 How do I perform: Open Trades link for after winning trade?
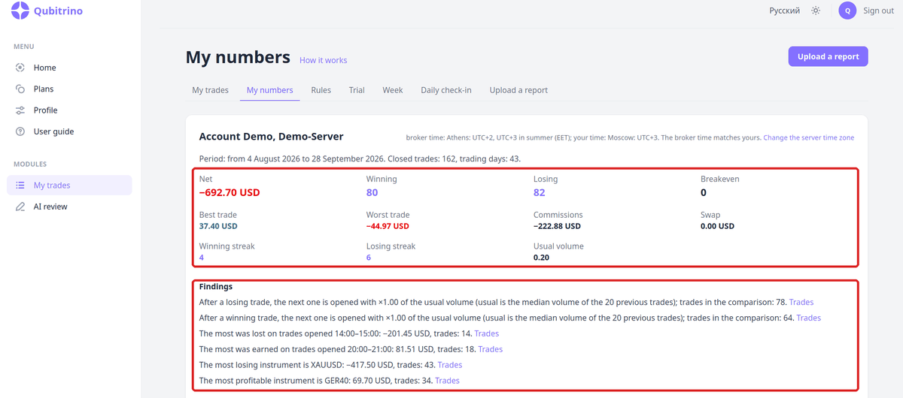809,318
